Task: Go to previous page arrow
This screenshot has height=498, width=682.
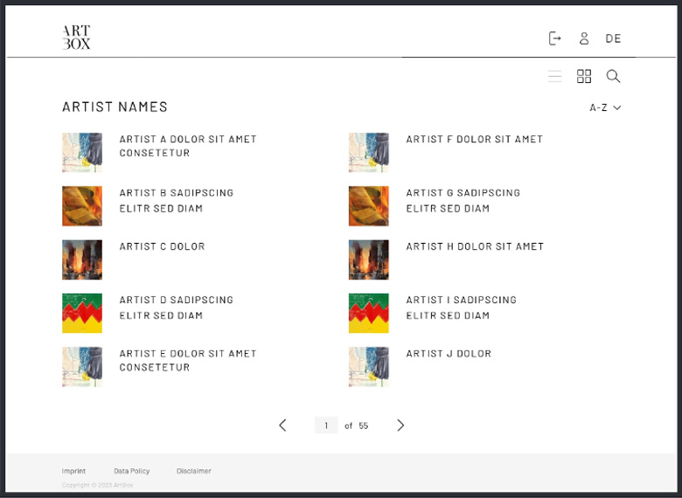Action: point(282,425)
